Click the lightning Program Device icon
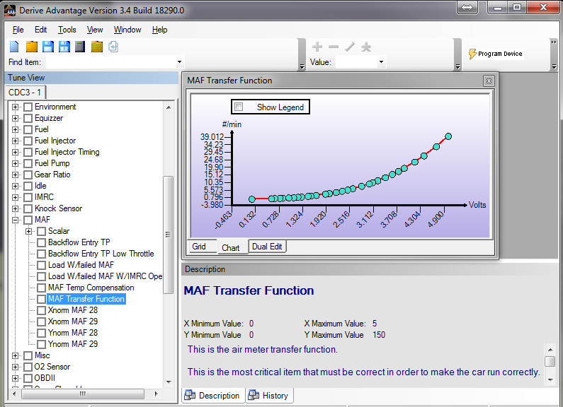The image size is (563, 407). click(472, 54)
